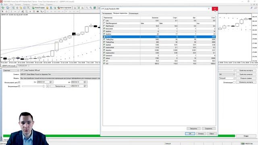Switch to the Testing tab in dialog
Image resolution: width=258 pixels, height=145 pixels.
[107, 13]
